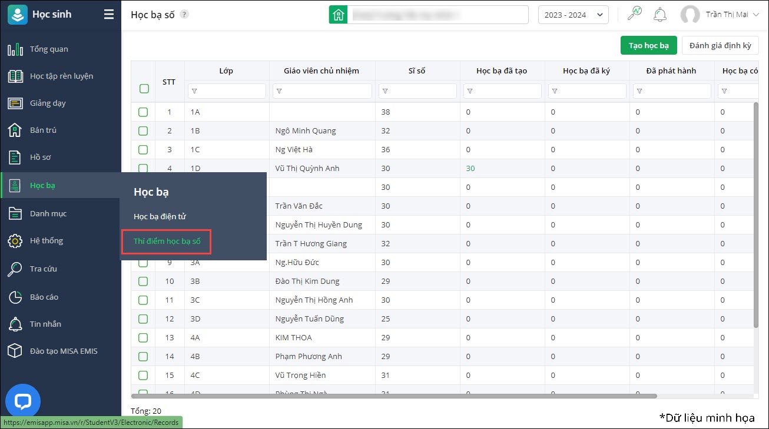Open Hệ thống gear icon

[15, 241]
